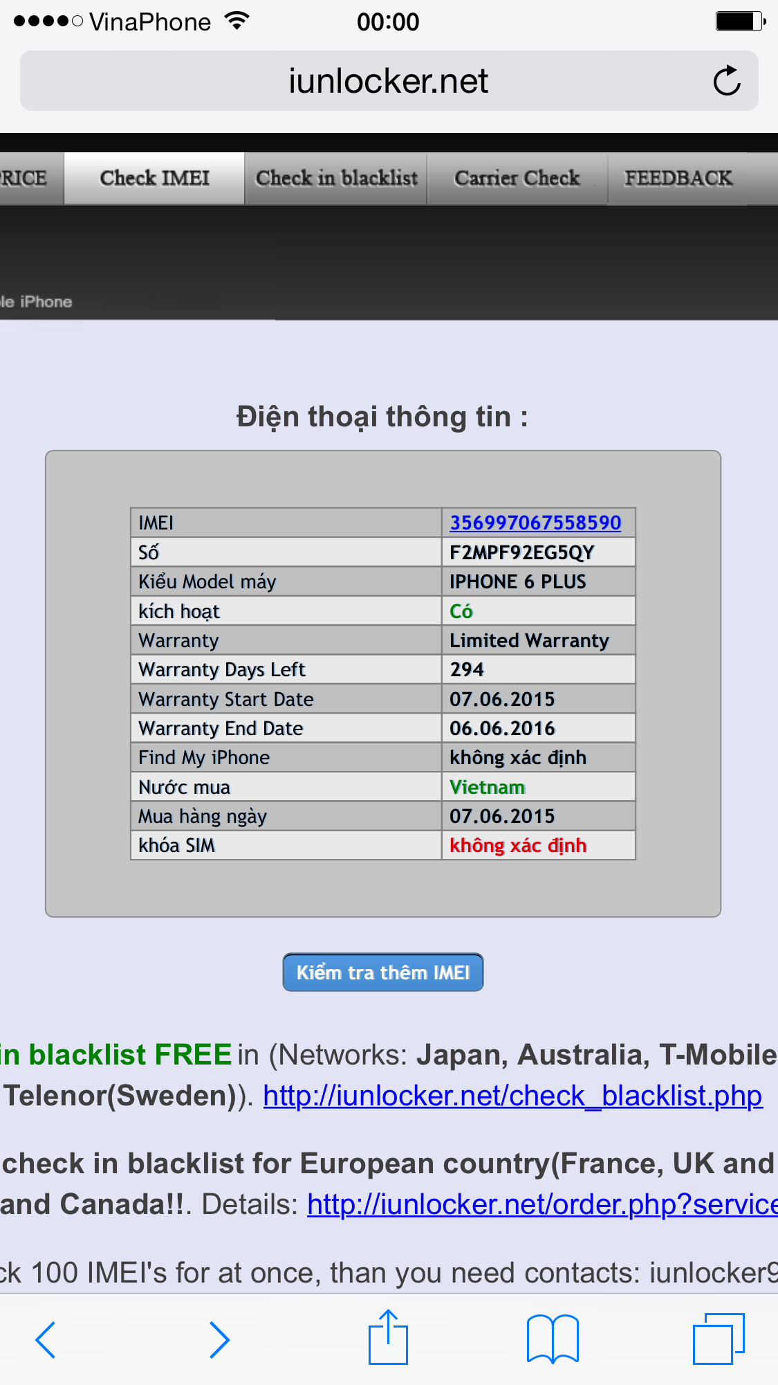This screenshot has height=1385, width=778.
Task: Open the iunlocker.net order.php service link
Action: pos(542,1204)
